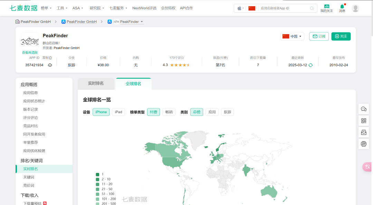The width and height of the screenshot is (373, 205).
Task: Expand the 七麦服务 menu
Action: [118, 8]
